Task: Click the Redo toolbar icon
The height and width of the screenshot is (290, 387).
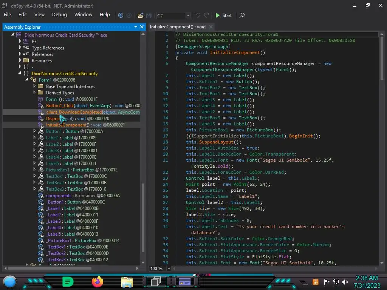Action: click(x=206, y=15)
